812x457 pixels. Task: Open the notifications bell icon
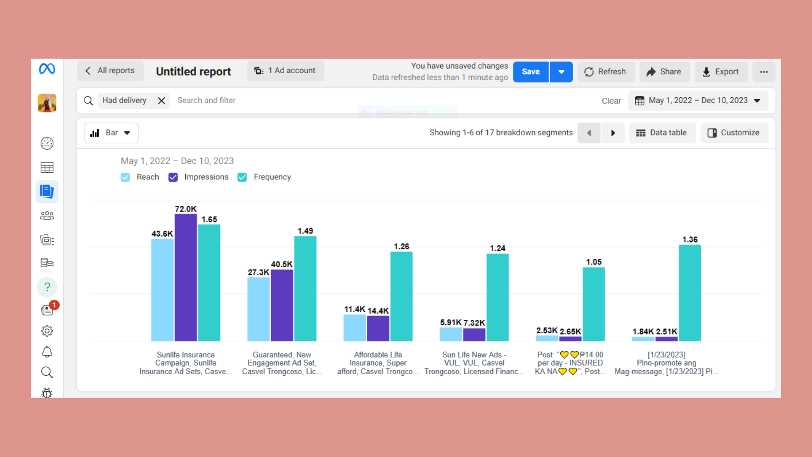47,352
